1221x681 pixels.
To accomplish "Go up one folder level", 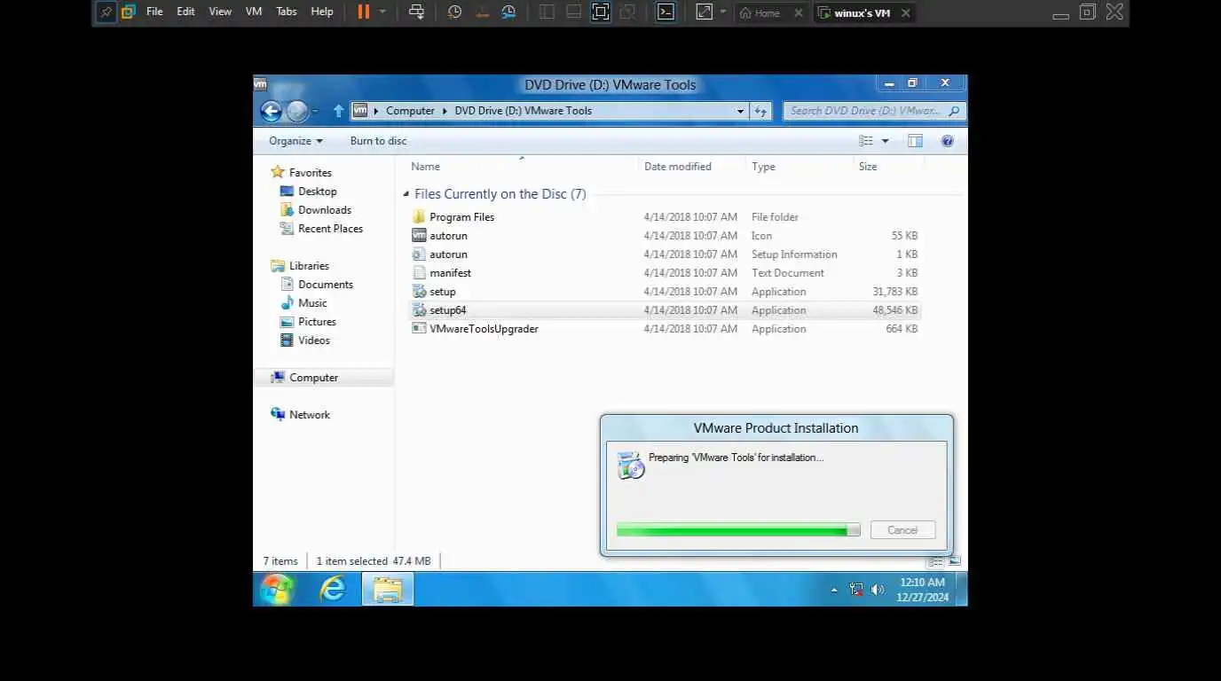I will tap(338, 111).
